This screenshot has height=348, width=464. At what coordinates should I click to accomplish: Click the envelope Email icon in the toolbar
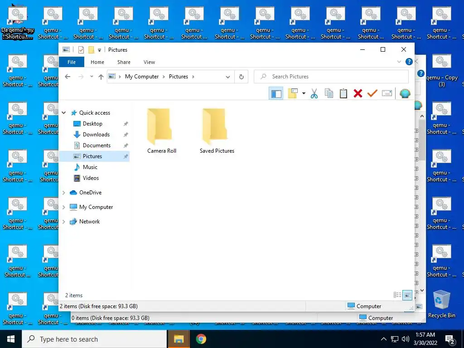(387, 93)
